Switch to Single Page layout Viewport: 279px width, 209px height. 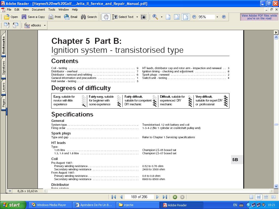coord(251,197)
